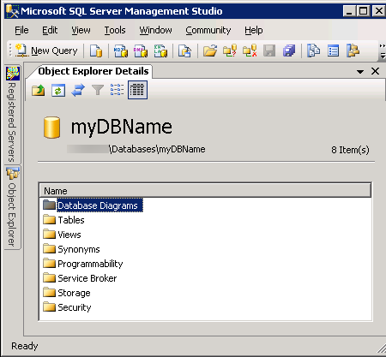
Task: Expand the main toolbar overflow options arrow
Action: click(383, 57)
